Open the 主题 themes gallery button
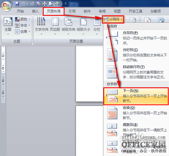This screenshot has height=156, width=169. pyautogui.click(x=8, y=26)
